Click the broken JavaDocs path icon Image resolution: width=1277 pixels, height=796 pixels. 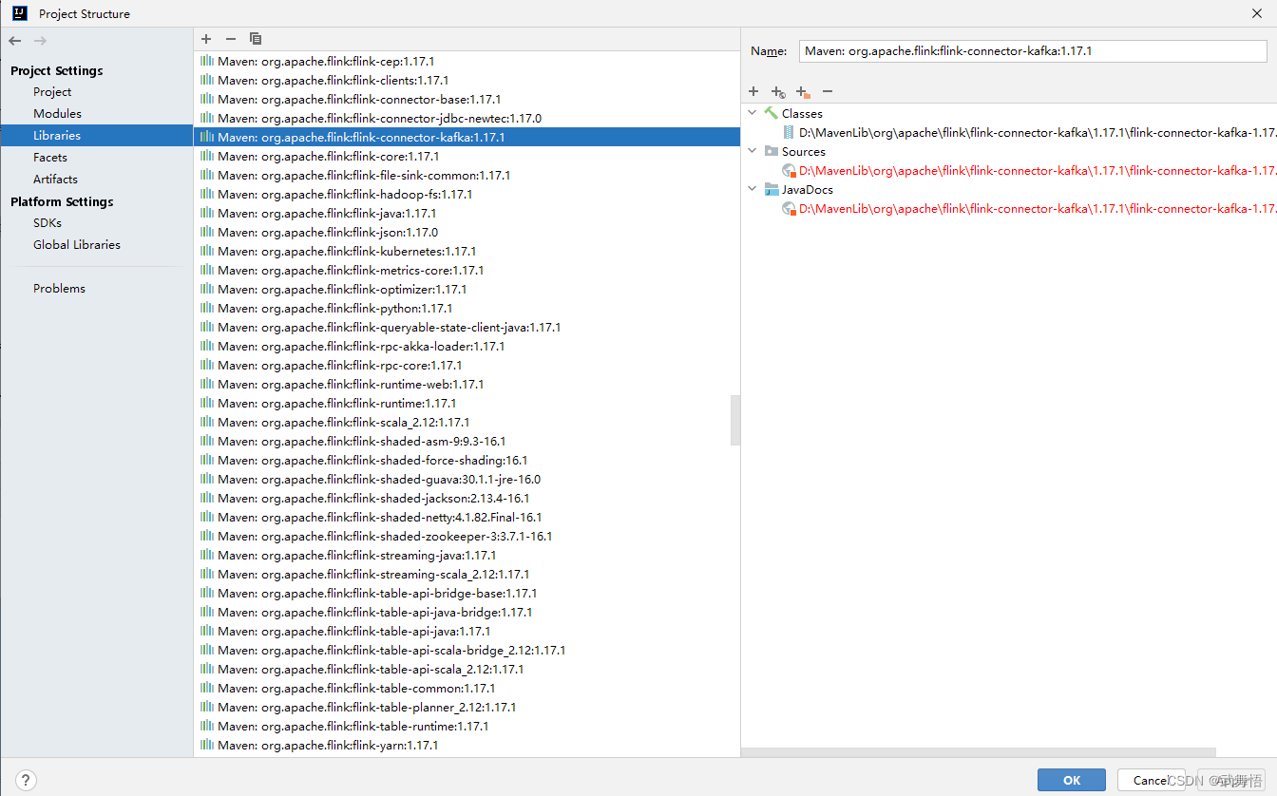coord(789,208)
